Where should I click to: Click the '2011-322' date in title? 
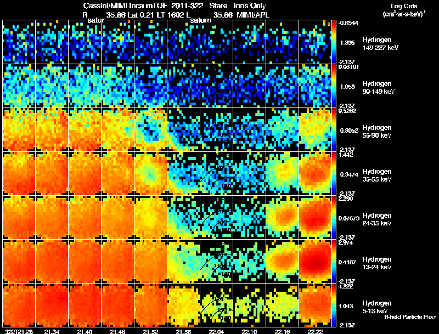pyautogui.click(x=187, y=5)
